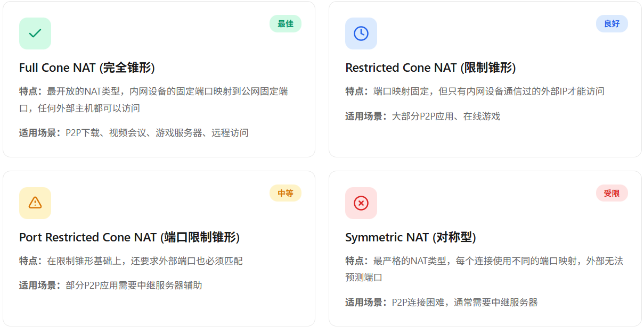The height and width of the screenshot is (327, 644).
Task: Click the green 最佳 badge
Action: [x=286, y=24]
